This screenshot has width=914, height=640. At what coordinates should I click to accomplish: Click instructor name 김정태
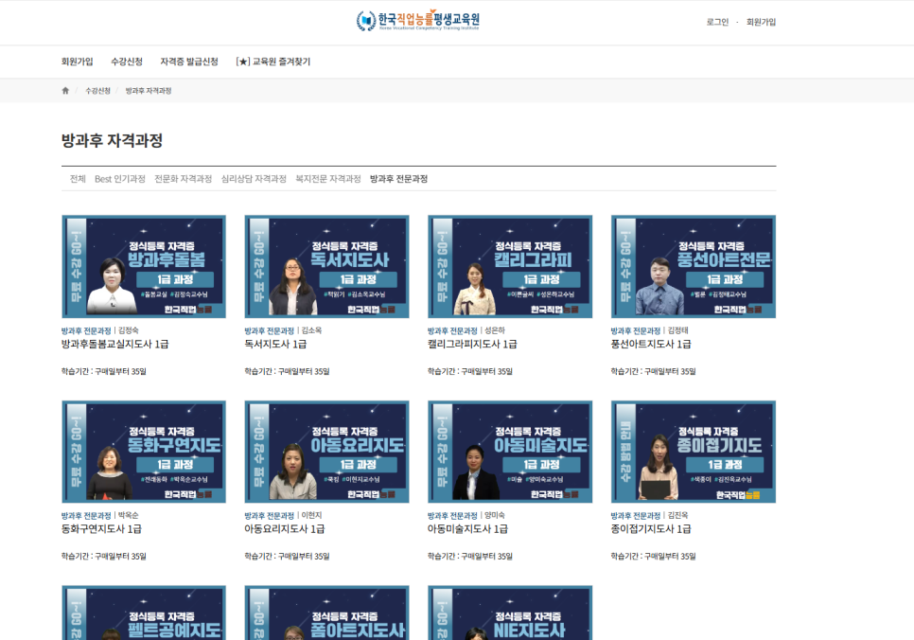tap(677, 330)
